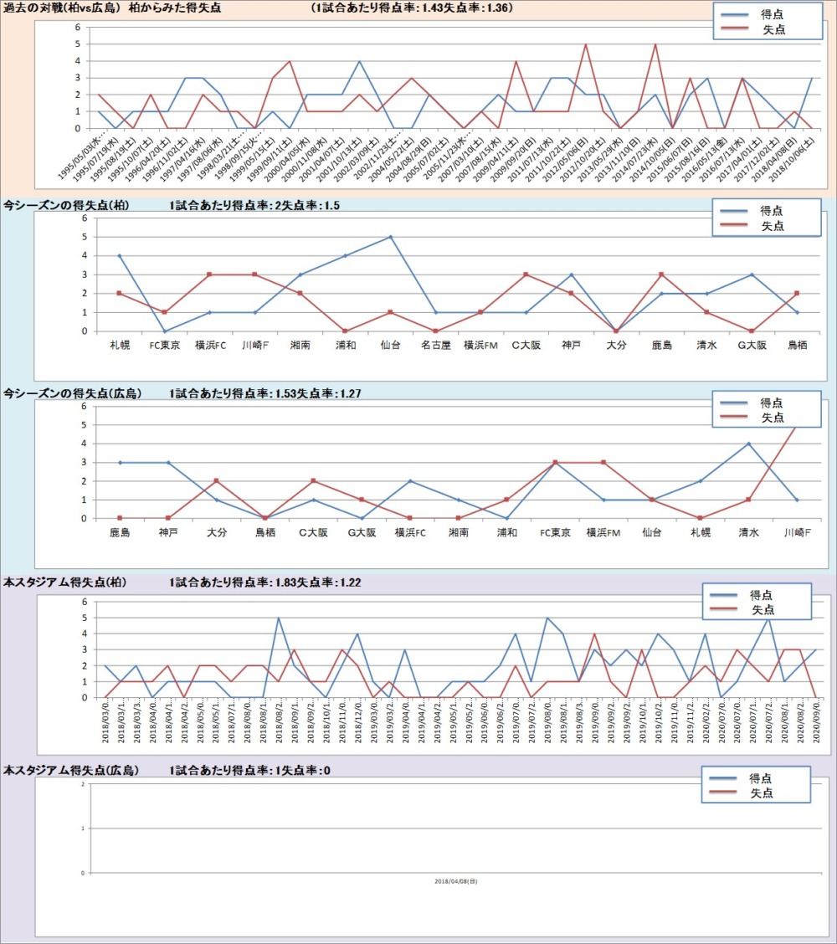Click the blue 鹿島 data point in the Hiroshima season chart
Screen dimensions: 837x944
[x=120, y=462]
